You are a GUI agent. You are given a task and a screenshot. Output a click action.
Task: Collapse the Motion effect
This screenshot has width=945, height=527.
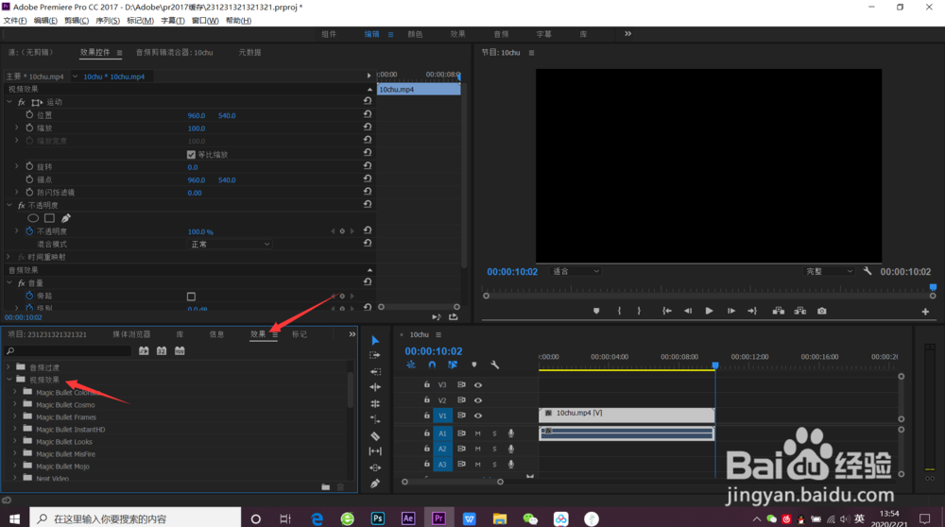coord(9,102)
